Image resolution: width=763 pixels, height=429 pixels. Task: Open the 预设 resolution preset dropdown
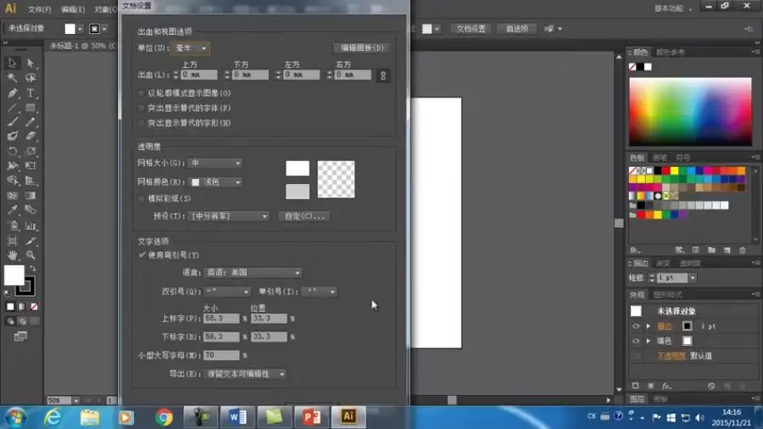point(229,216)
